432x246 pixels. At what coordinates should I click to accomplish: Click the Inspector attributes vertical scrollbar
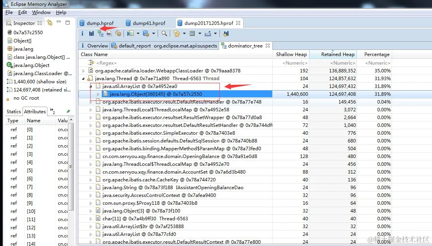tap(71, 166)
